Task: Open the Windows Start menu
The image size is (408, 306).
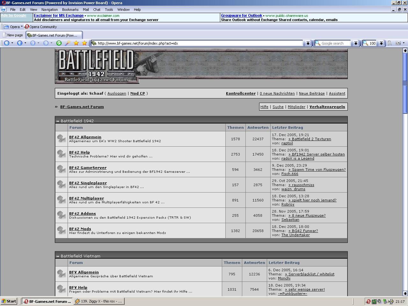Action: click(x=9, y=301)
